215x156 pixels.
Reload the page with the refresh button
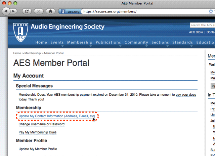(27, 11)
